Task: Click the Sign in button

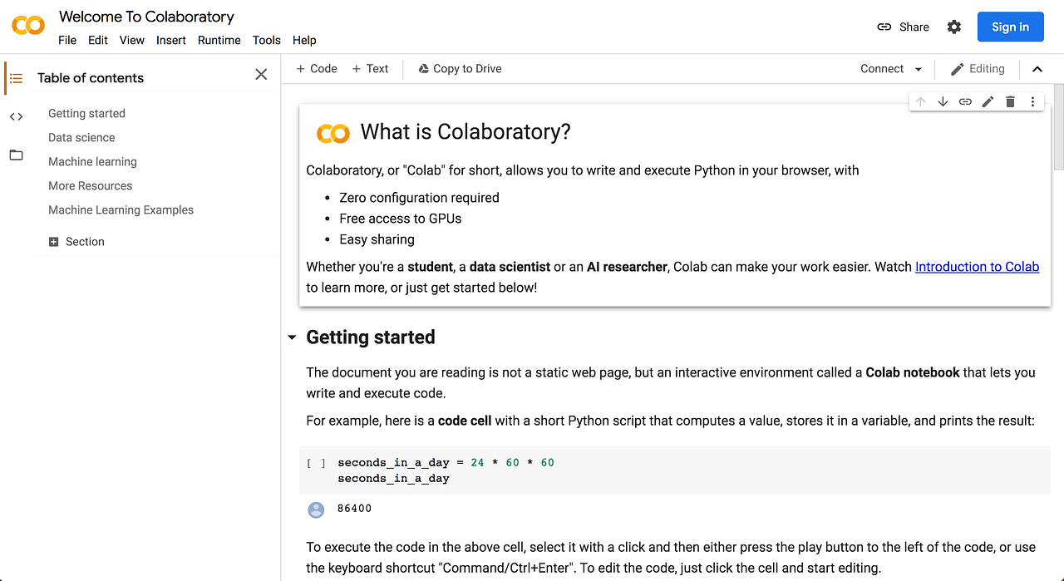Action: [x=1010, y=26]
